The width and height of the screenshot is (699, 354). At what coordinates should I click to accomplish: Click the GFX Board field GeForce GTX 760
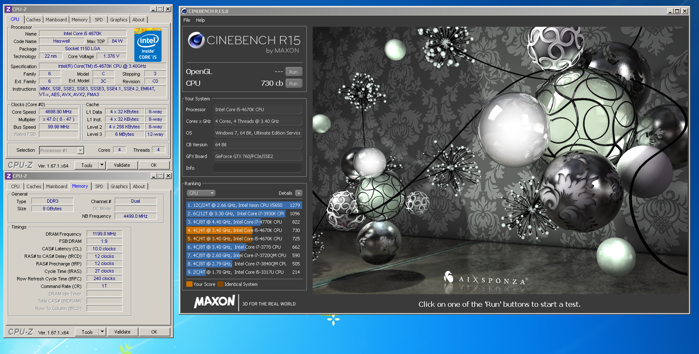[x=258, y=156]
